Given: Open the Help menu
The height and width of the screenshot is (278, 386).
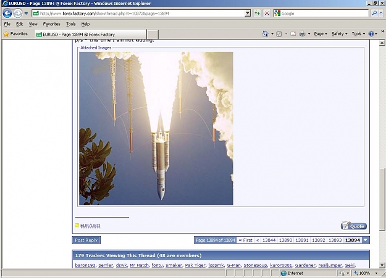Looking at the screenshot, I should point(85,24).
